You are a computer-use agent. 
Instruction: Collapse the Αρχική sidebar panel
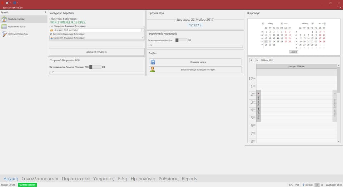click(45, 12)
